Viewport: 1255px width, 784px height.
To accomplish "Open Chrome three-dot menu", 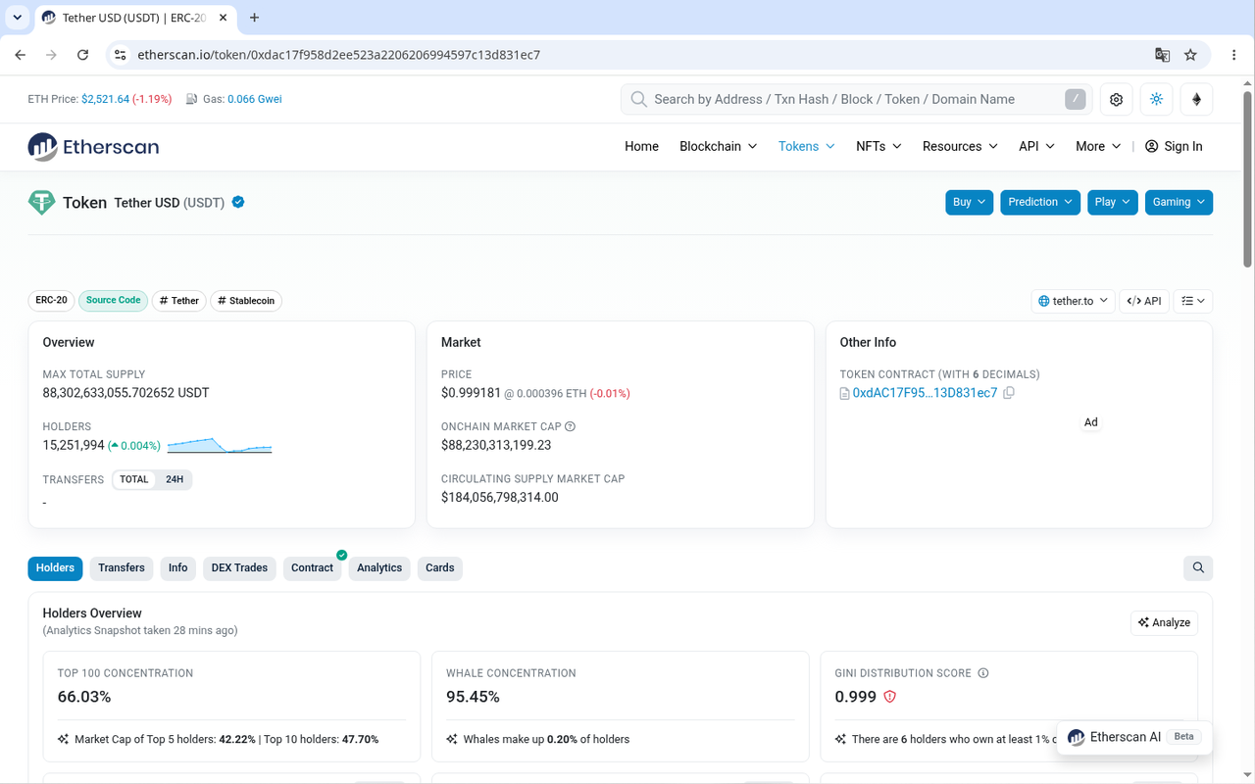I will click(1233, 55).
